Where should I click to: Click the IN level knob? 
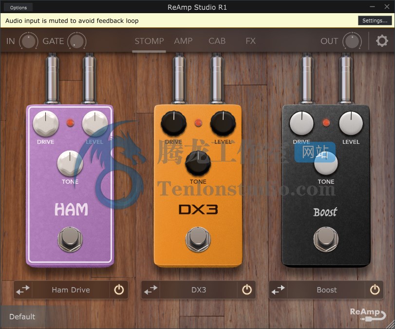coord(29,41)
